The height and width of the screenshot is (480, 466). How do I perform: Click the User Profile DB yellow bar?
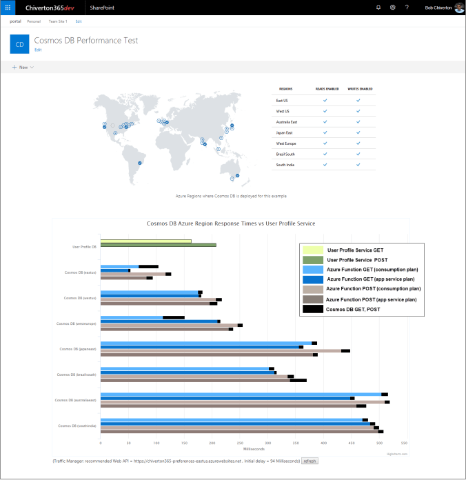[146, 241]
